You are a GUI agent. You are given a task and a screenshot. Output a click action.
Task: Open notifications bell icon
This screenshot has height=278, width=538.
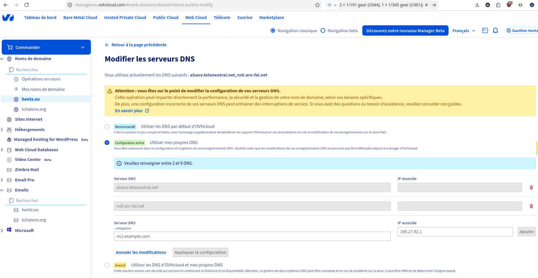click(x=495, y=30)
